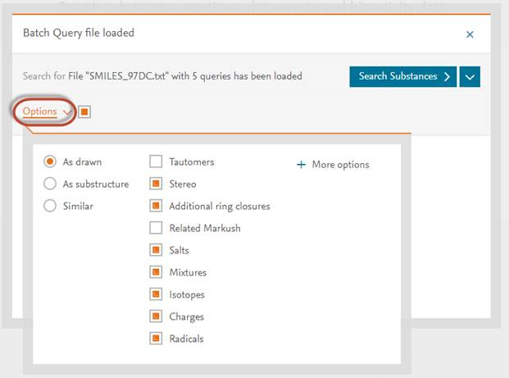The image size is (509, 378).
Task: Expand More options link
Action: click(x=340, y=165)
